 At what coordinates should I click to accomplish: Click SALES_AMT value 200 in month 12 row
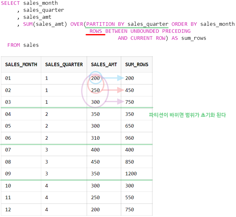pos(95,209)
